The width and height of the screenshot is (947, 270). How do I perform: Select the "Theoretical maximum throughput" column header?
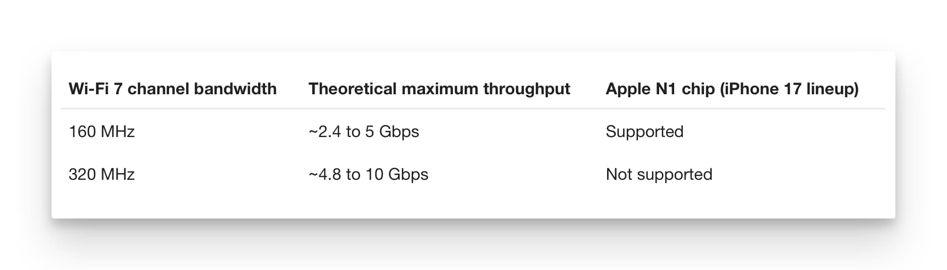(439, 89)
